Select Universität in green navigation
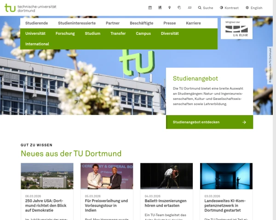 click(35, 33)
